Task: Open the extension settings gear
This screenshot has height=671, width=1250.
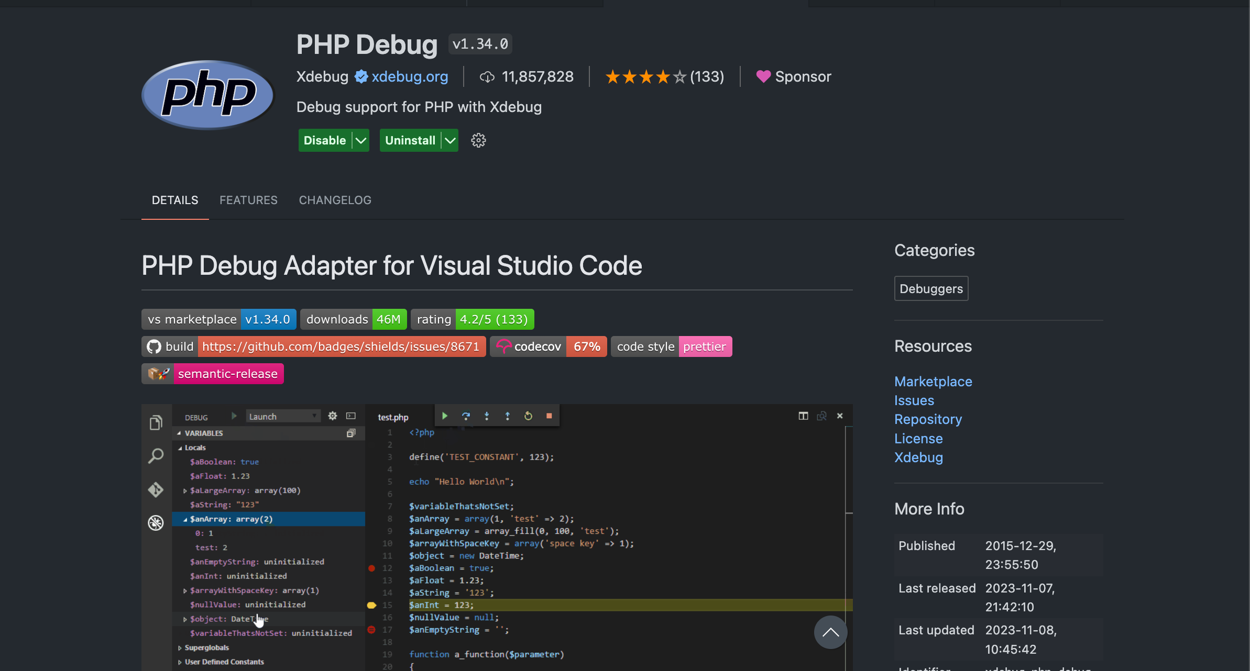Action: coord(478,140)
